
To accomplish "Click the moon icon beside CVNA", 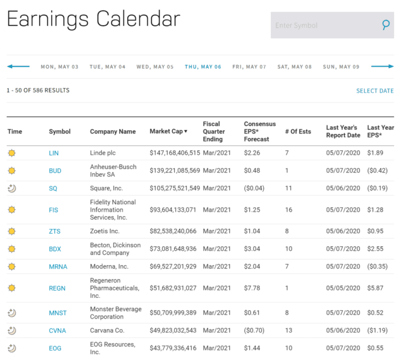I will tap(12, 330).
